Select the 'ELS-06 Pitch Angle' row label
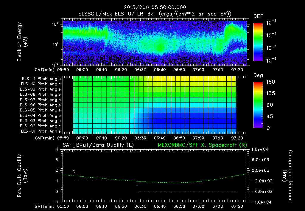Image resolution: width=305 pixels, height=211 pixels. pyautogui.click(x=41, y=105)
